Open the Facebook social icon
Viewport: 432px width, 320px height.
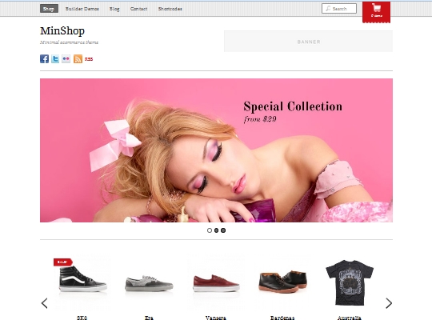tap(44, 58)
